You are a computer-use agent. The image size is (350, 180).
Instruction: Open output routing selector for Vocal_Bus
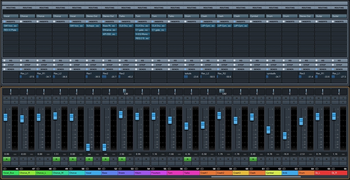click(11, 16)
